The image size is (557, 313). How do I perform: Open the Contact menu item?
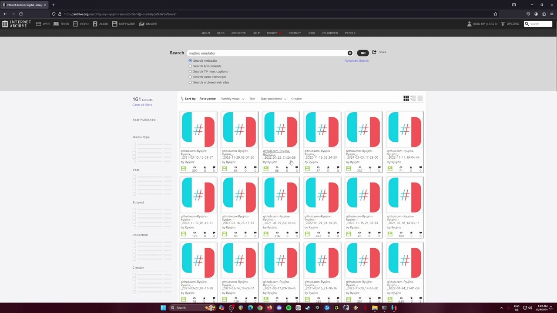point(295,33)
